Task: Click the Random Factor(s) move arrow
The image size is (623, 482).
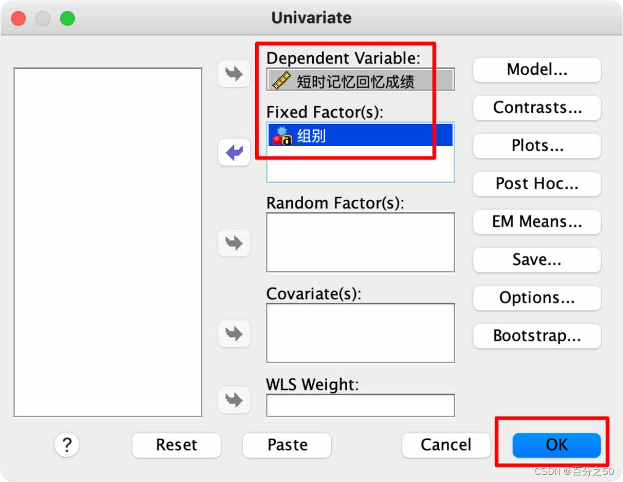Action: [x=234, y=243]
